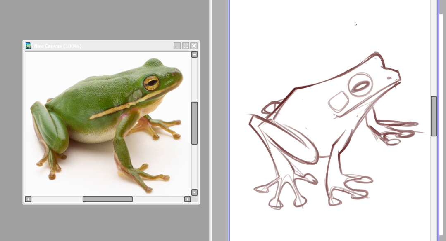Minimize the New Canvas reference window

click(x=177, y=46)
